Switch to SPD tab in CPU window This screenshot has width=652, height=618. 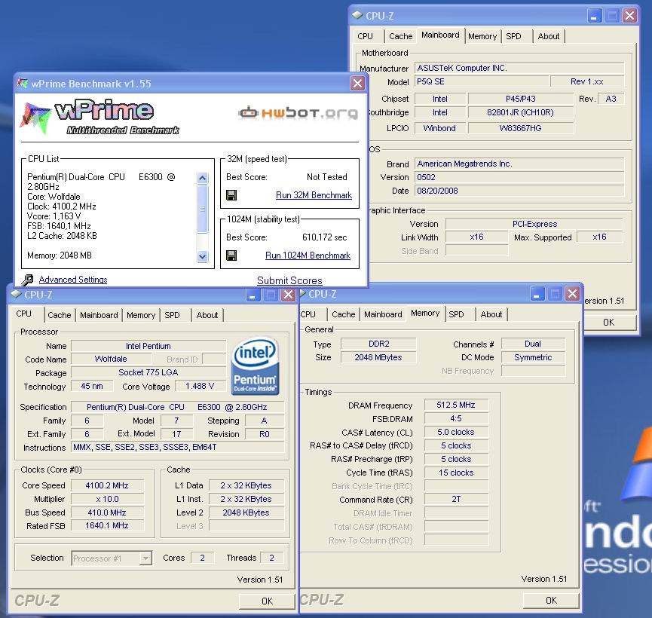point(172,315)
